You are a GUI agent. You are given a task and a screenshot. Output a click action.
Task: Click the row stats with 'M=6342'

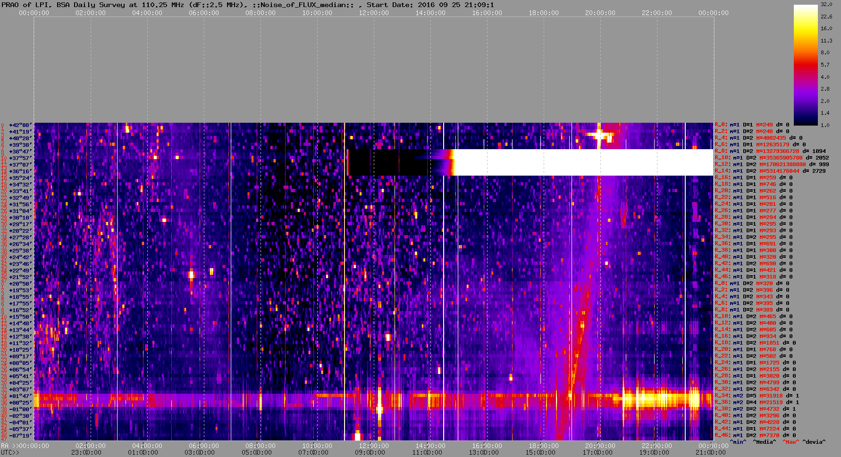755,389
